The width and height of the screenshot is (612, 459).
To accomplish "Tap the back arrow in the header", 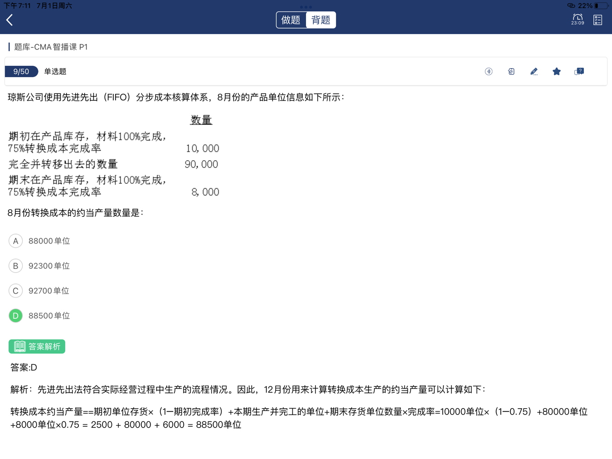I will click(10, 20).
